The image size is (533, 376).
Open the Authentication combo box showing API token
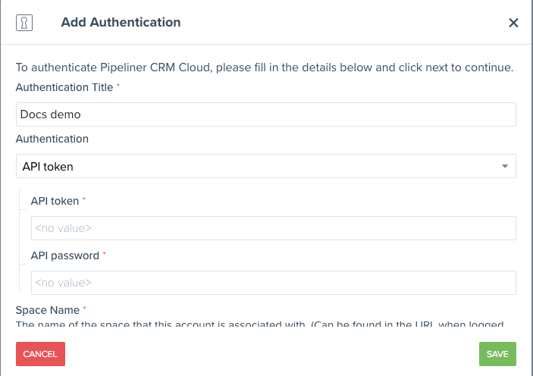[x=258, y=166]
